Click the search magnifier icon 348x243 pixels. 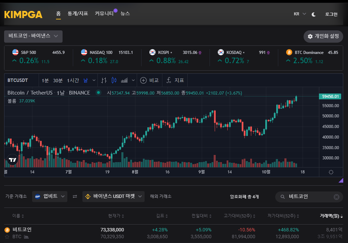pos(282,197)
